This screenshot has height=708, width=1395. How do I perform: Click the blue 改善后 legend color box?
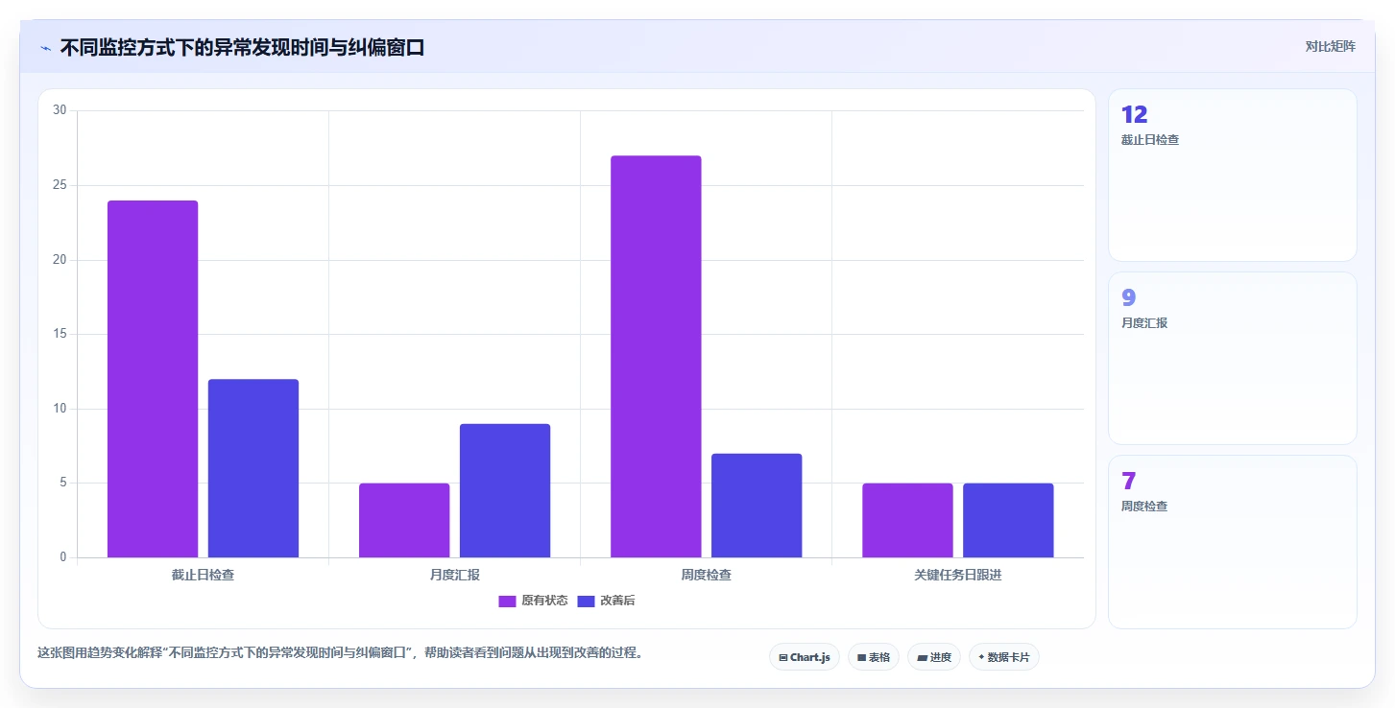coord(586,602)
